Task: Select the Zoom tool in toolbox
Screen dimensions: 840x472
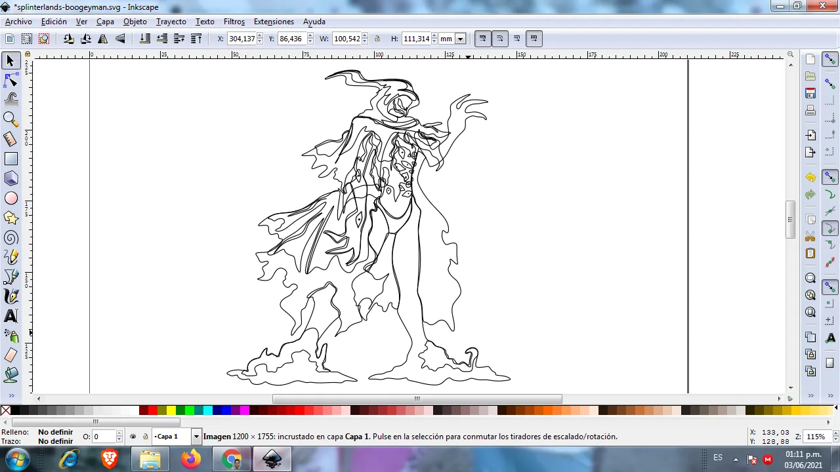Action: point(10,119)
